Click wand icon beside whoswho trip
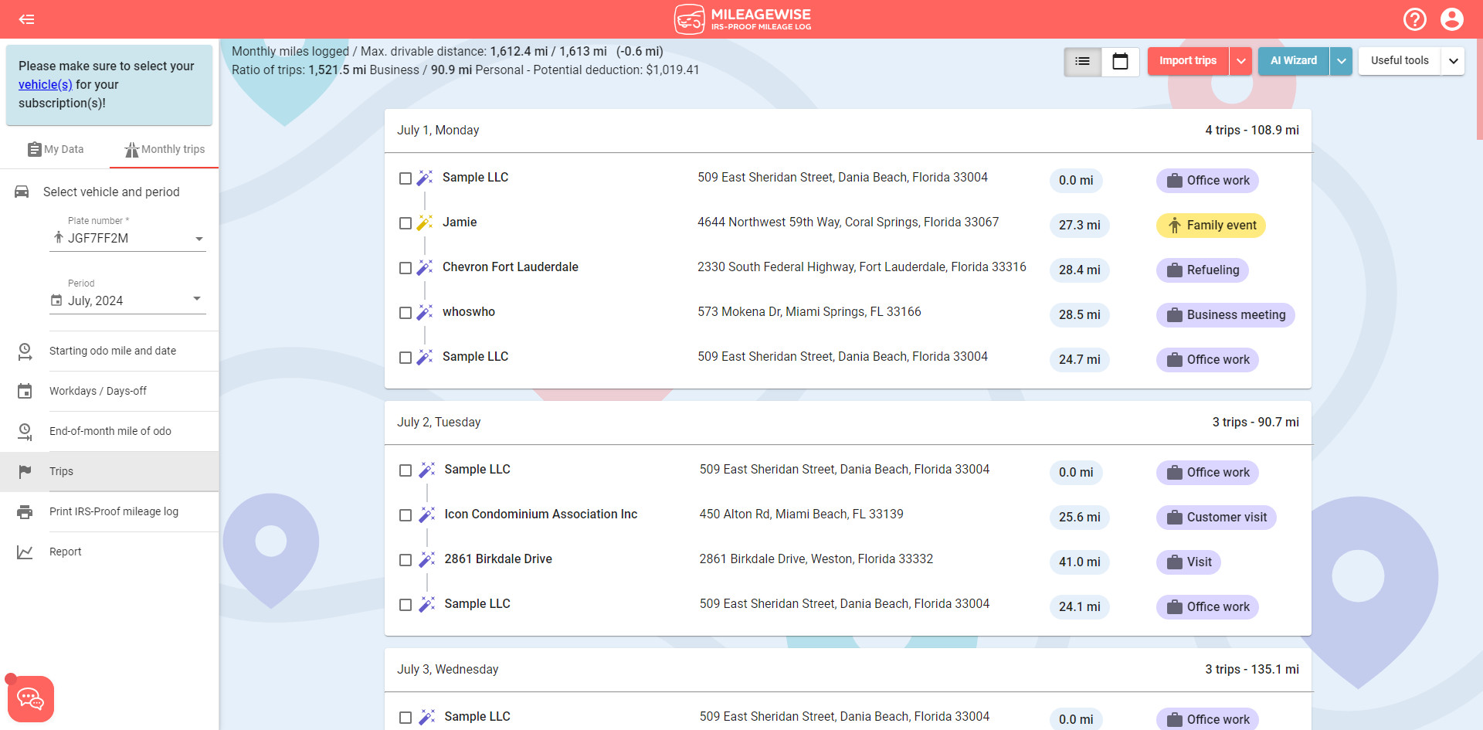The width and height of the screenshot is (1483, 730). [x=425, y=313]
